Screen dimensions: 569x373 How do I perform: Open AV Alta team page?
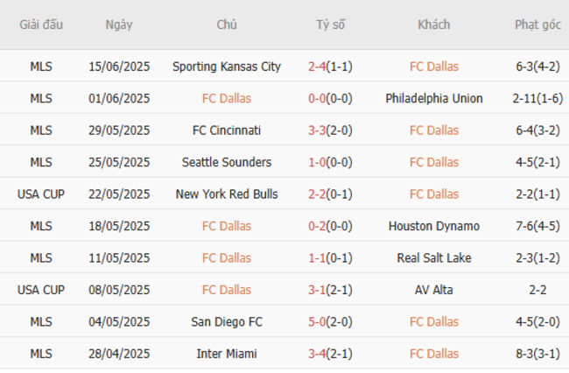point(433,290)
